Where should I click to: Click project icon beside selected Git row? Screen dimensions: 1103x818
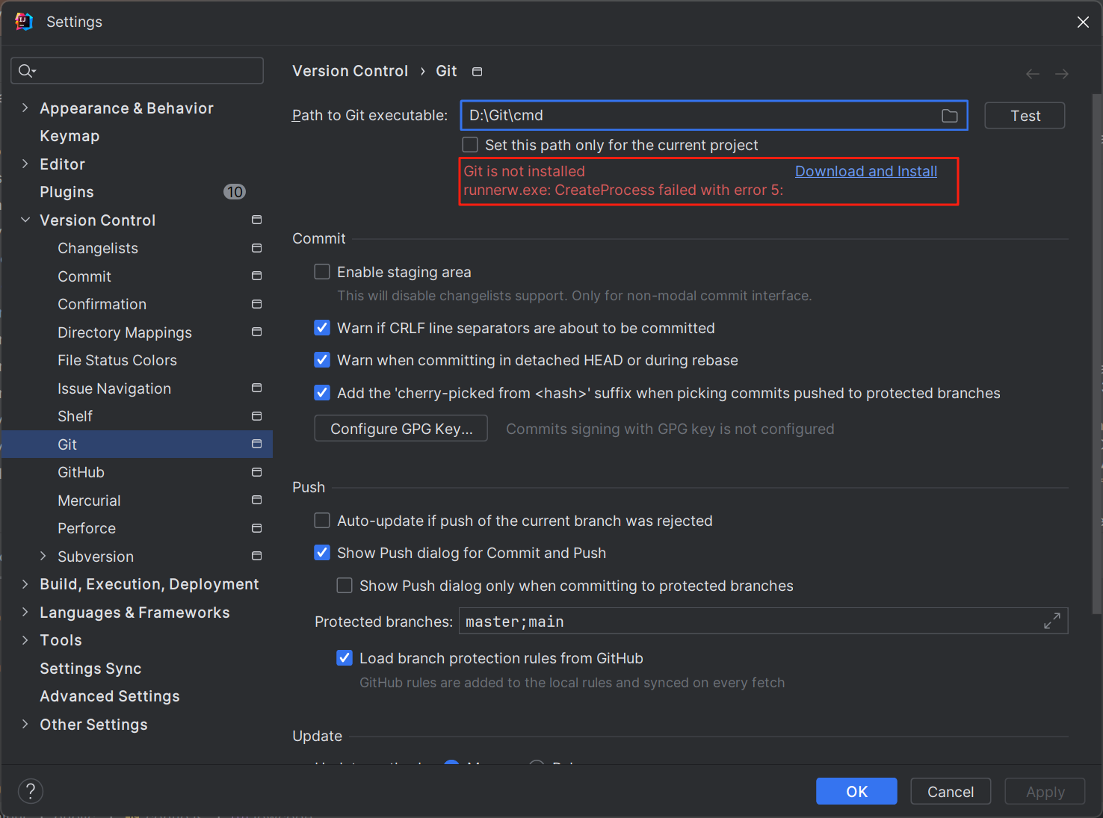(256, 444)
